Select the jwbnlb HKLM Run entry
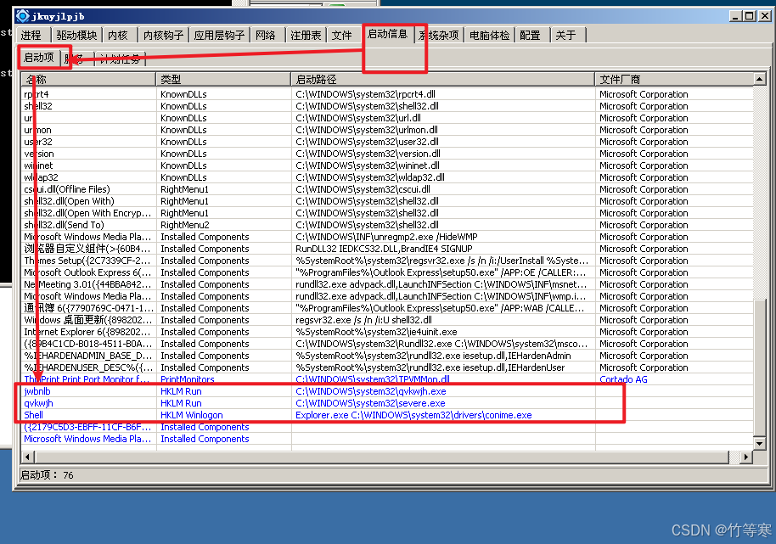Image resolution: width=776 pixels, height=544 pixels. pyautogui.click(x=37, y=392)
